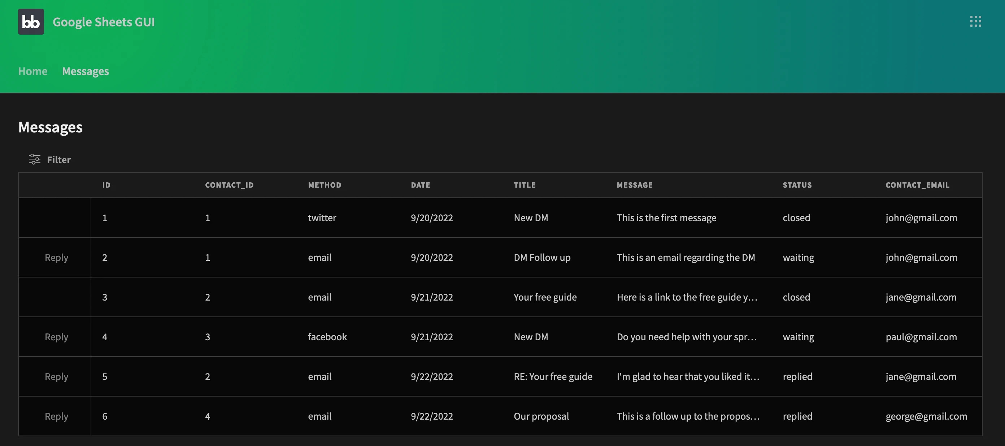The height and width of the screenshot is (446, 1005).
Task: Click jane@gmail.com in the replied row
Action: 921,376
